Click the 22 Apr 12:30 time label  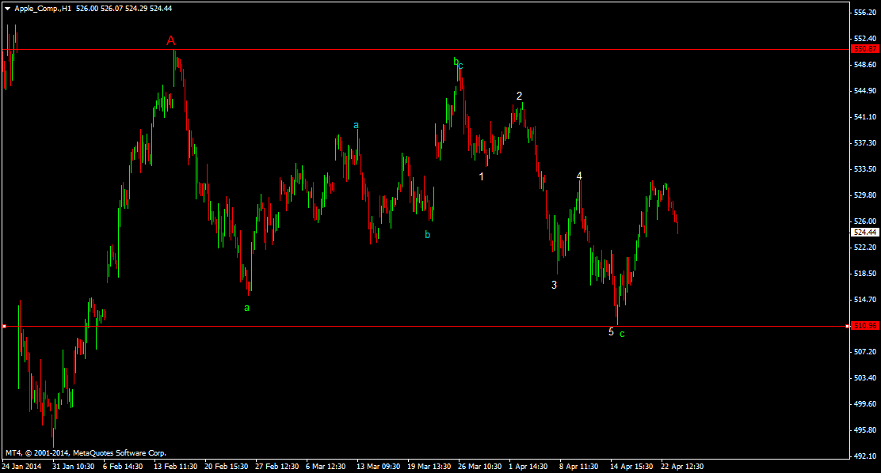(682, 466)
